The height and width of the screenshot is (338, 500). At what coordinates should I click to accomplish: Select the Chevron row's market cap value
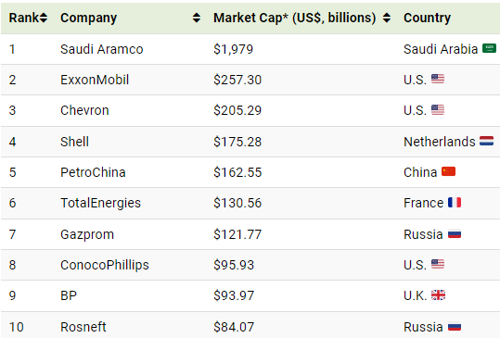(x=237, y=110)
